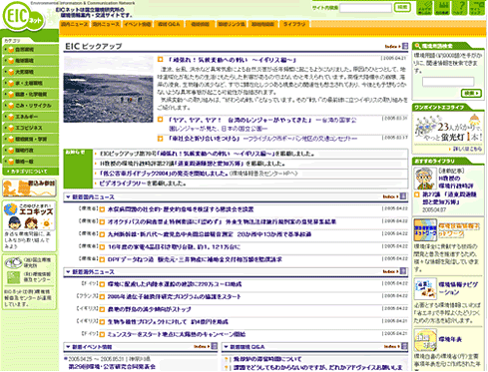Open 詳しくはこちら link

click(467, 149)
